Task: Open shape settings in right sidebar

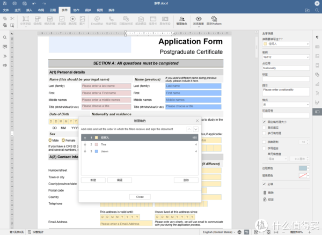Action: click(317, 75)
